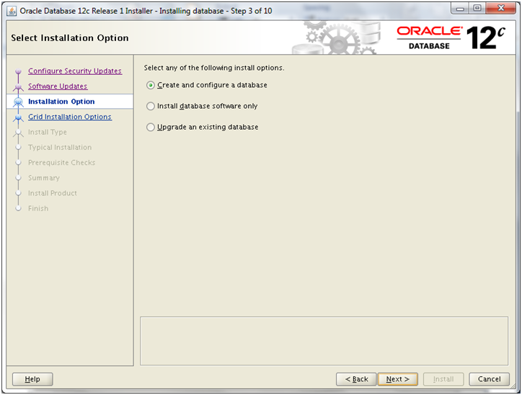Click the Typical Installation step label
Image resolution: width=522 pixels, height=395 pixels.
(x=60, y=148)
